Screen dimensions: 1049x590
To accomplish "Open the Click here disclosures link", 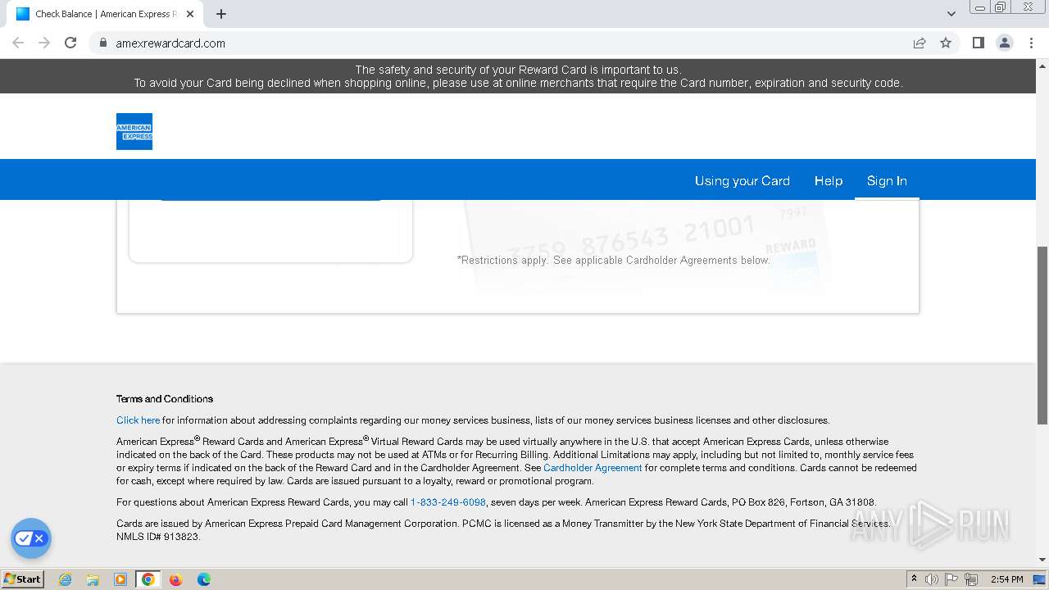I will pyautogui.click(x=138, y=420).
